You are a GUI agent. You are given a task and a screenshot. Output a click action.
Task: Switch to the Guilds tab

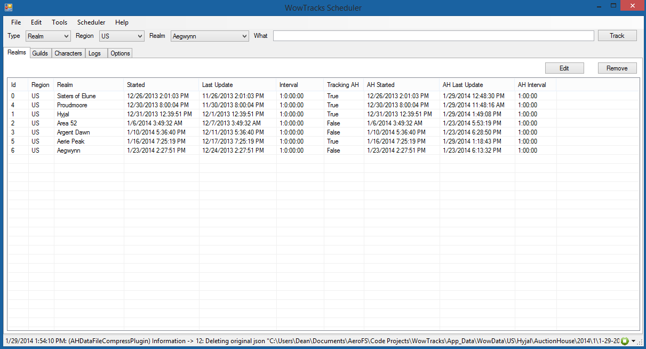click(40, 53)
